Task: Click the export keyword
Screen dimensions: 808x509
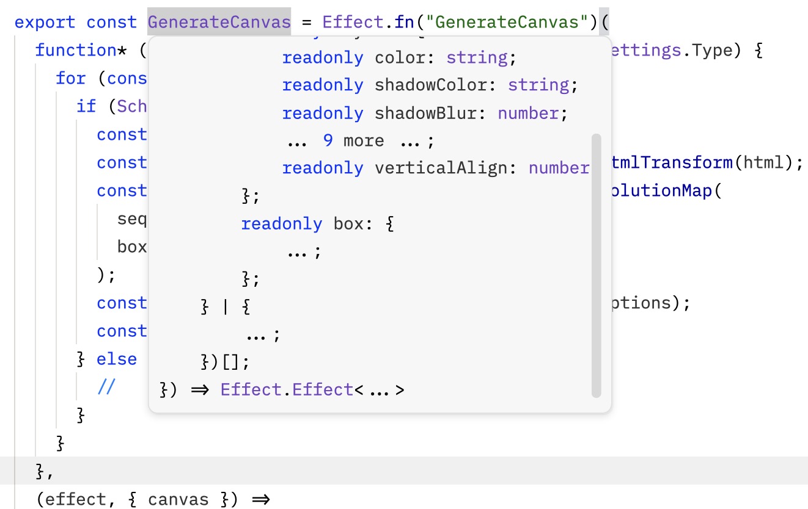Action: pyautogui.click(x=43, y=22)
